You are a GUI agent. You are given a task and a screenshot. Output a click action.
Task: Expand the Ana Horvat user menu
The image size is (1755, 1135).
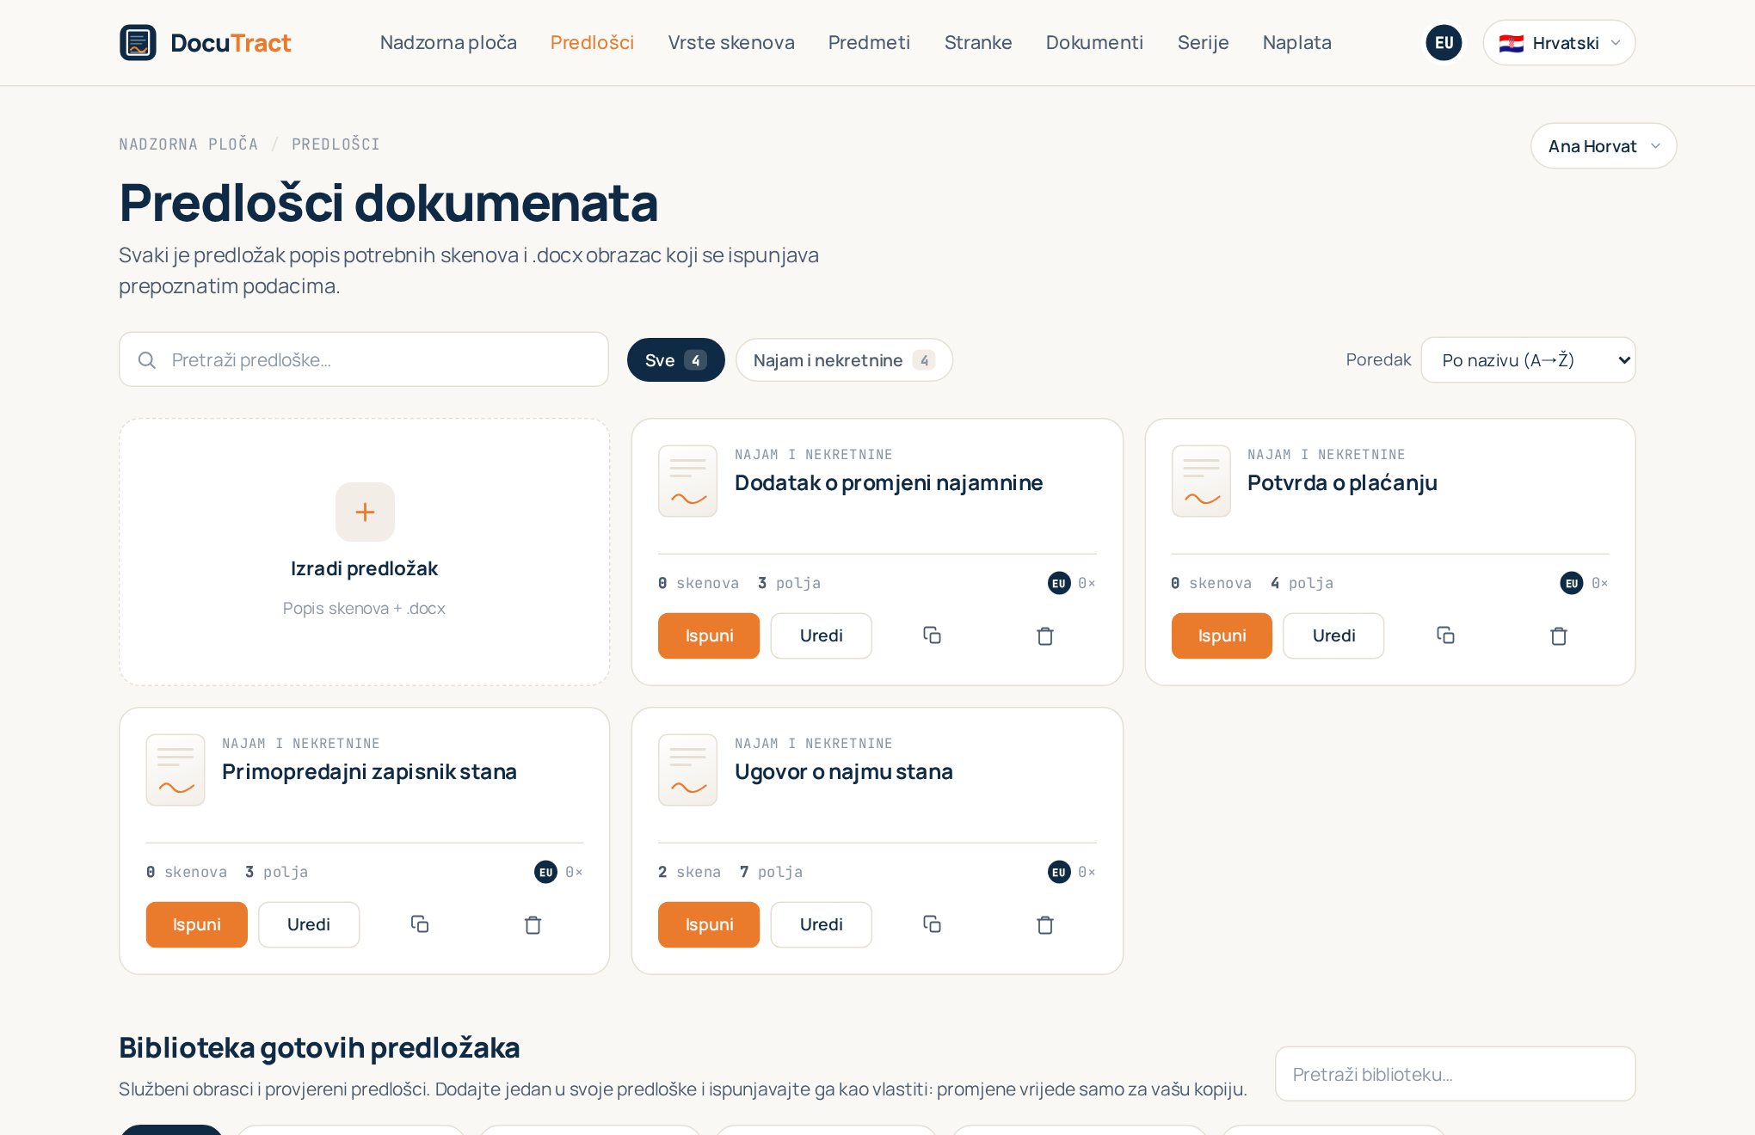(x=1604, y=146)
